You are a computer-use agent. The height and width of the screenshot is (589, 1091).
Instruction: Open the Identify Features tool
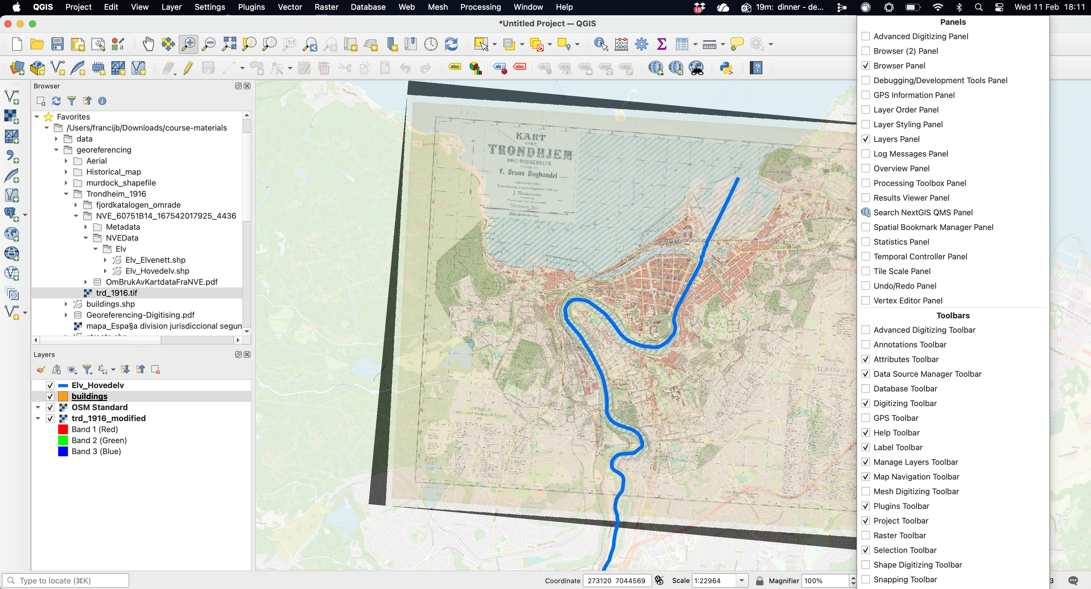(x=601, y=44)
